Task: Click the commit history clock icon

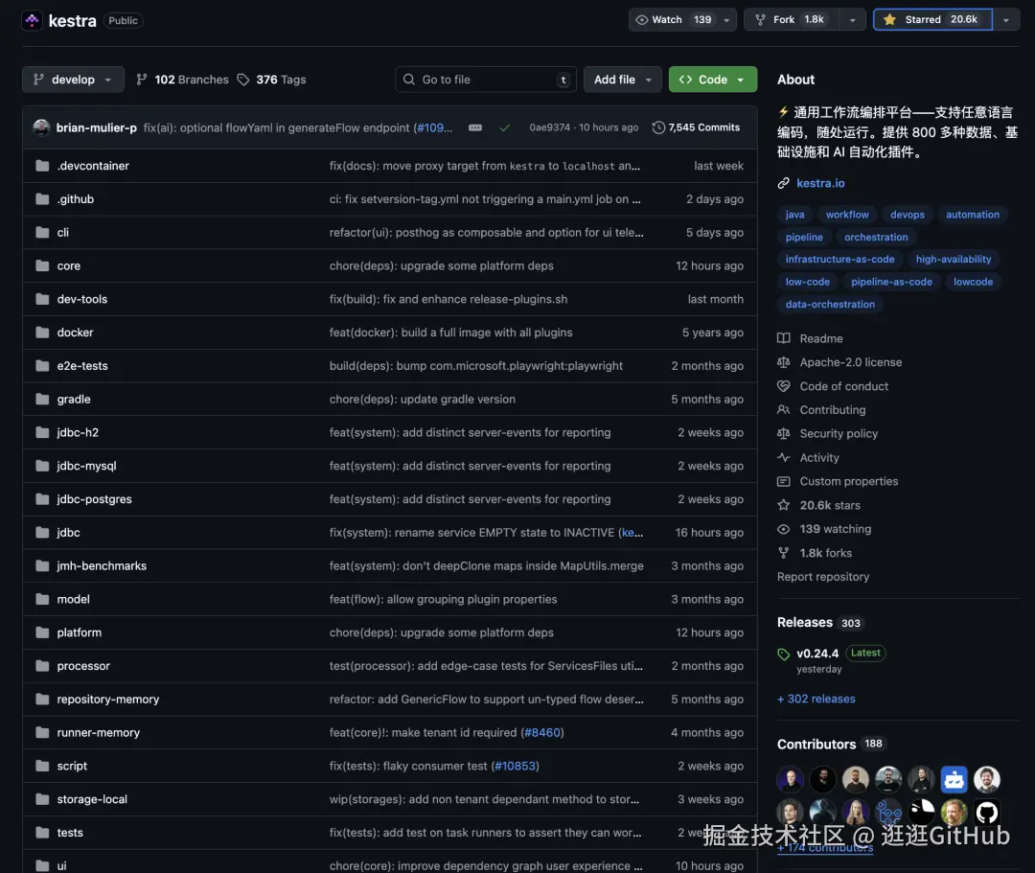Action: [x=658, y=127]
